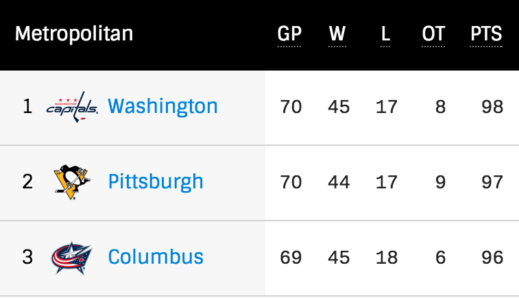Click the Pittsburgh Penguins logo
519x298 pixels.
click(71, 182)
